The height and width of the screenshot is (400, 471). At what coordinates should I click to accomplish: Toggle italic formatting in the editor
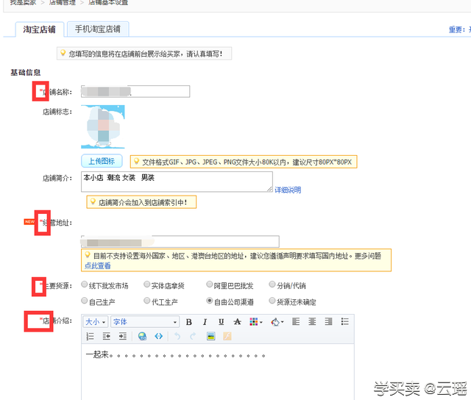tap(205, 322)
